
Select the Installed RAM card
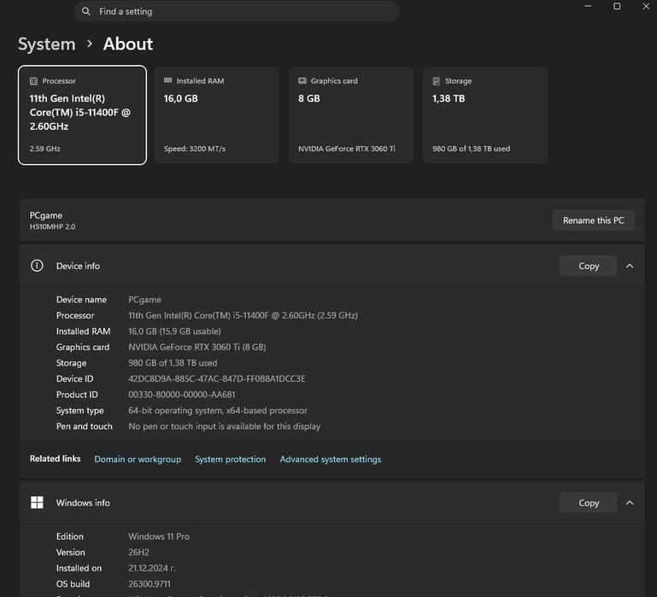click(x=217, y=114)
